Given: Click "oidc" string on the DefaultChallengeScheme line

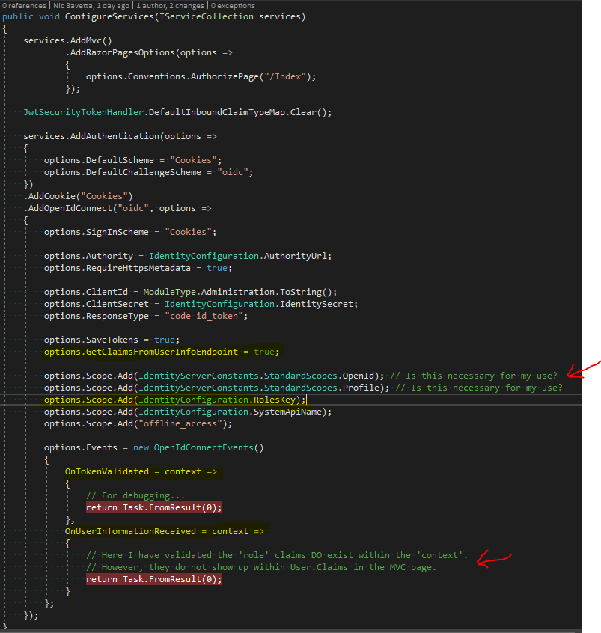Looking at the screenshot, I should click(232, 172).
